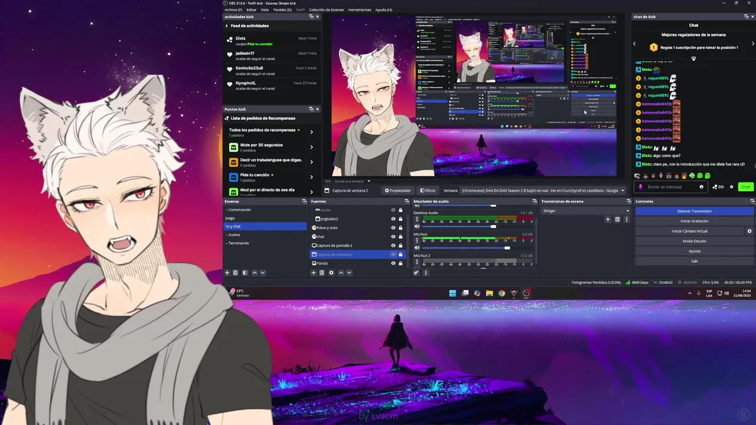
Task: Open Herramientas menu
Action: [360, 10]
